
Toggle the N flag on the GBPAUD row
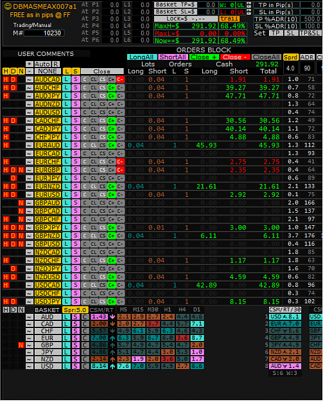(x=21, y=203)
